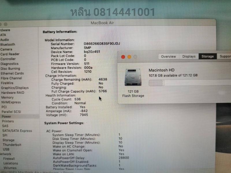Select the Storage tab
Viewport: 231px width, 173px height.
(x=207, y=56)
